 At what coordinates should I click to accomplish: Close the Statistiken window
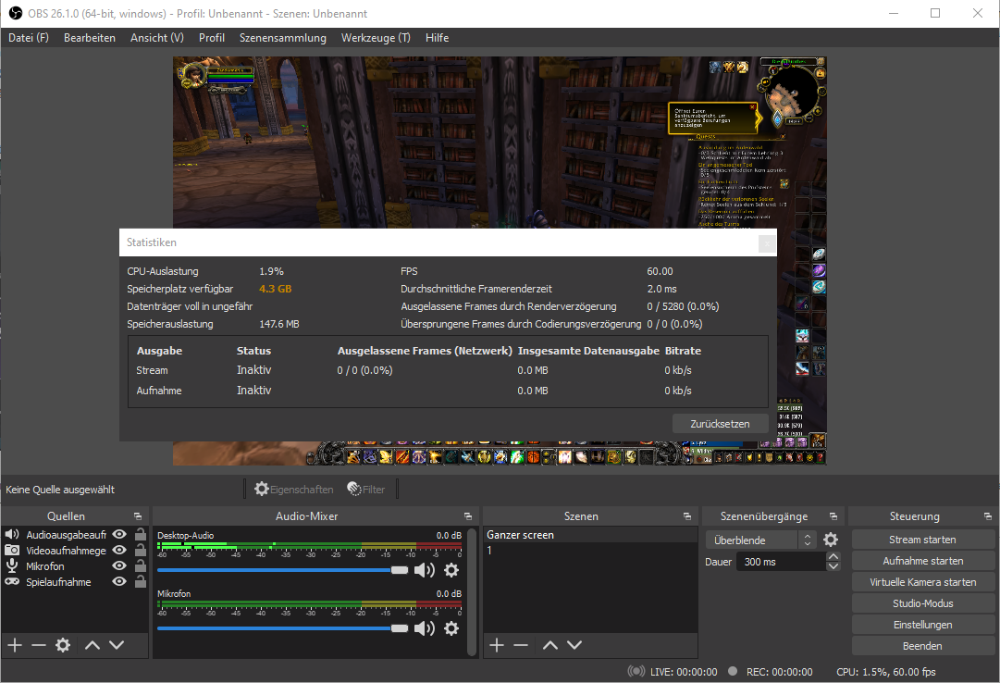click(x=767, y=243)
